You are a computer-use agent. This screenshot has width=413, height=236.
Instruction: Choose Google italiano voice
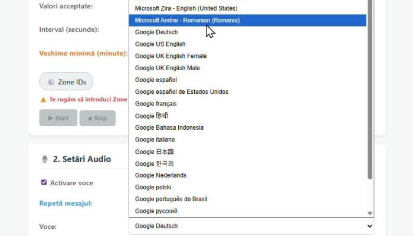tap(248, 139)
